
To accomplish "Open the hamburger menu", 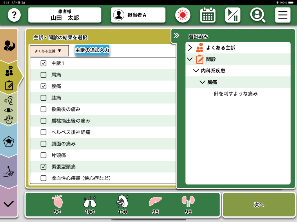I will point(282,15).
